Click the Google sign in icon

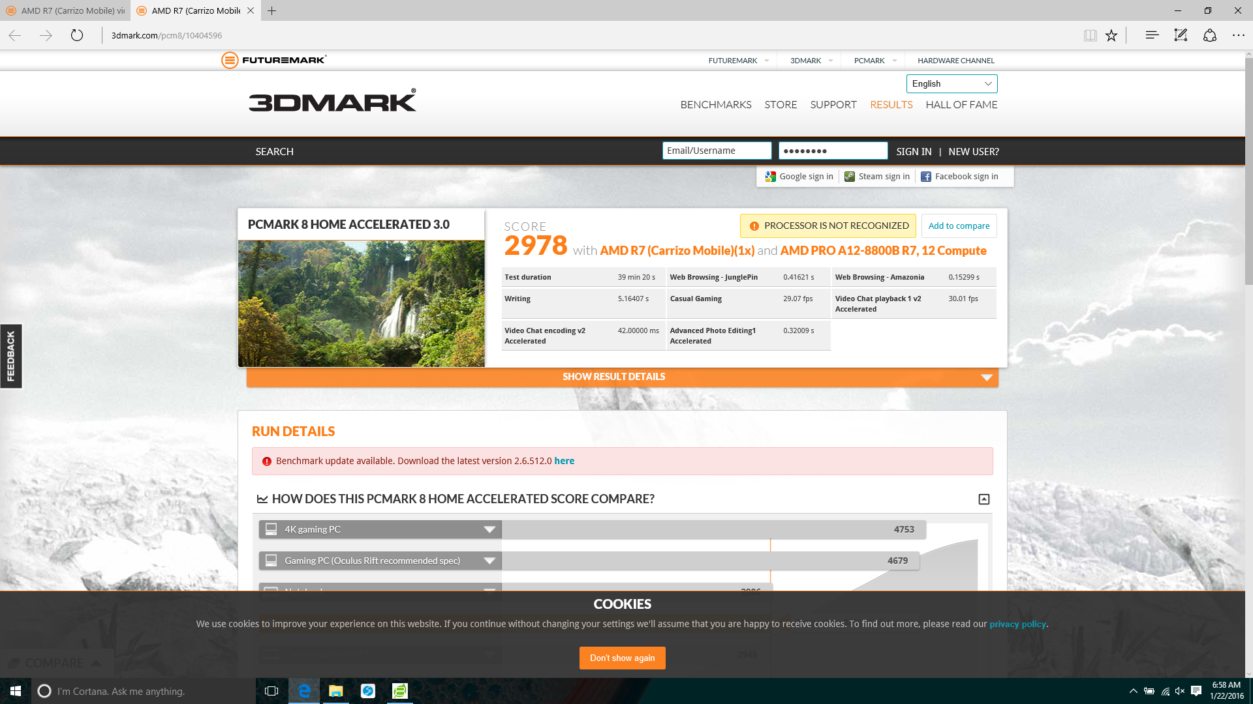point(770,177)
